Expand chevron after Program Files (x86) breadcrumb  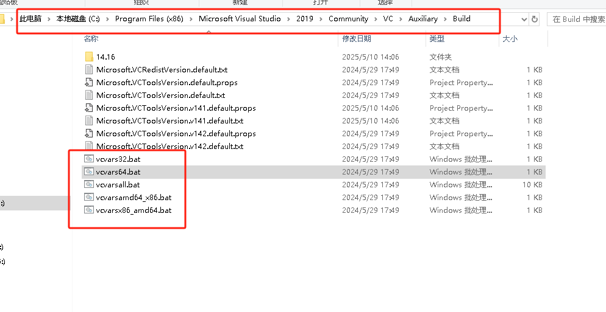pyautogui.click(x=191, y=19)
